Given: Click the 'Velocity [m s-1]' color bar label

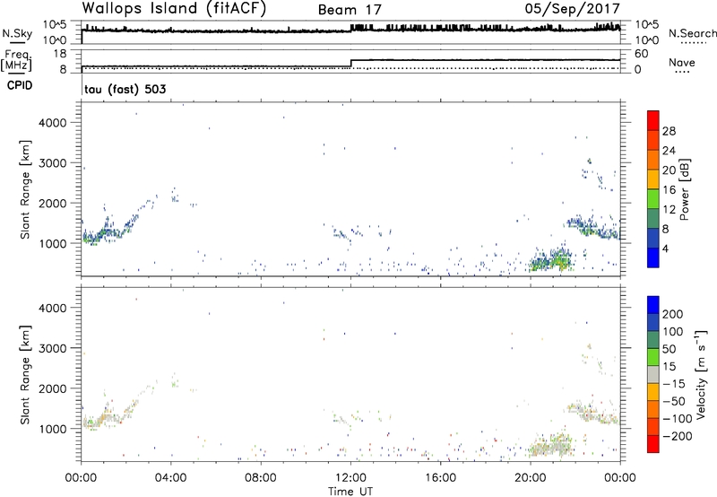Looking at the screenshot, I should [x=700, y=374].
